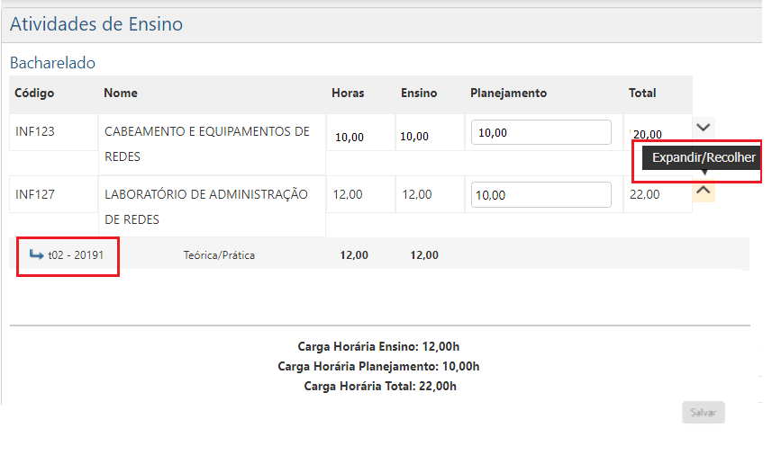
Task: Click the Cabeamento e Equipamentos de Redes name
Action: pyautogui.click(x=207, y=144)
